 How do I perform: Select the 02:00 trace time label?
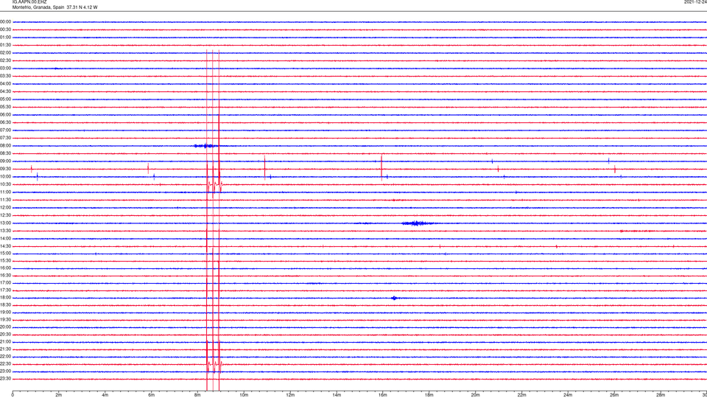(x=6, y=53)
